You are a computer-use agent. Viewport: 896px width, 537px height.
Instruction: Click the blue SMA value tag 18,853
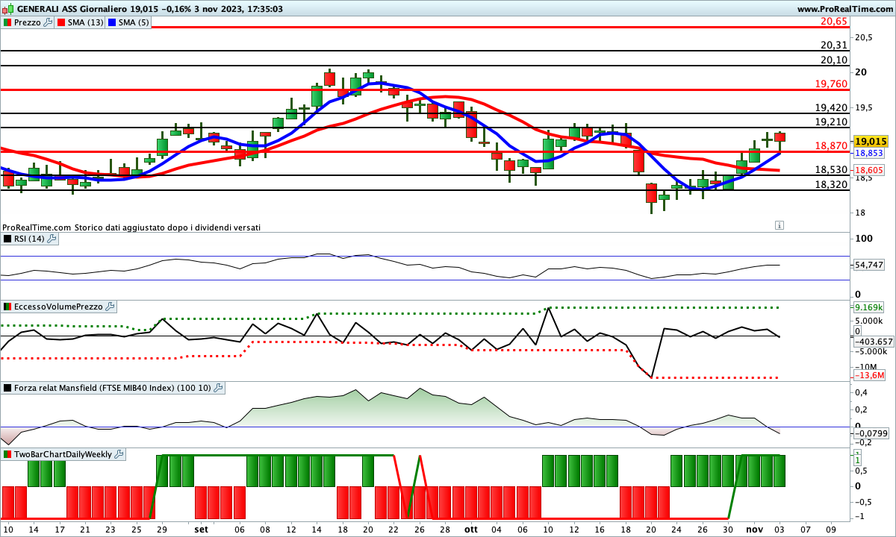(x=868, y=153)
